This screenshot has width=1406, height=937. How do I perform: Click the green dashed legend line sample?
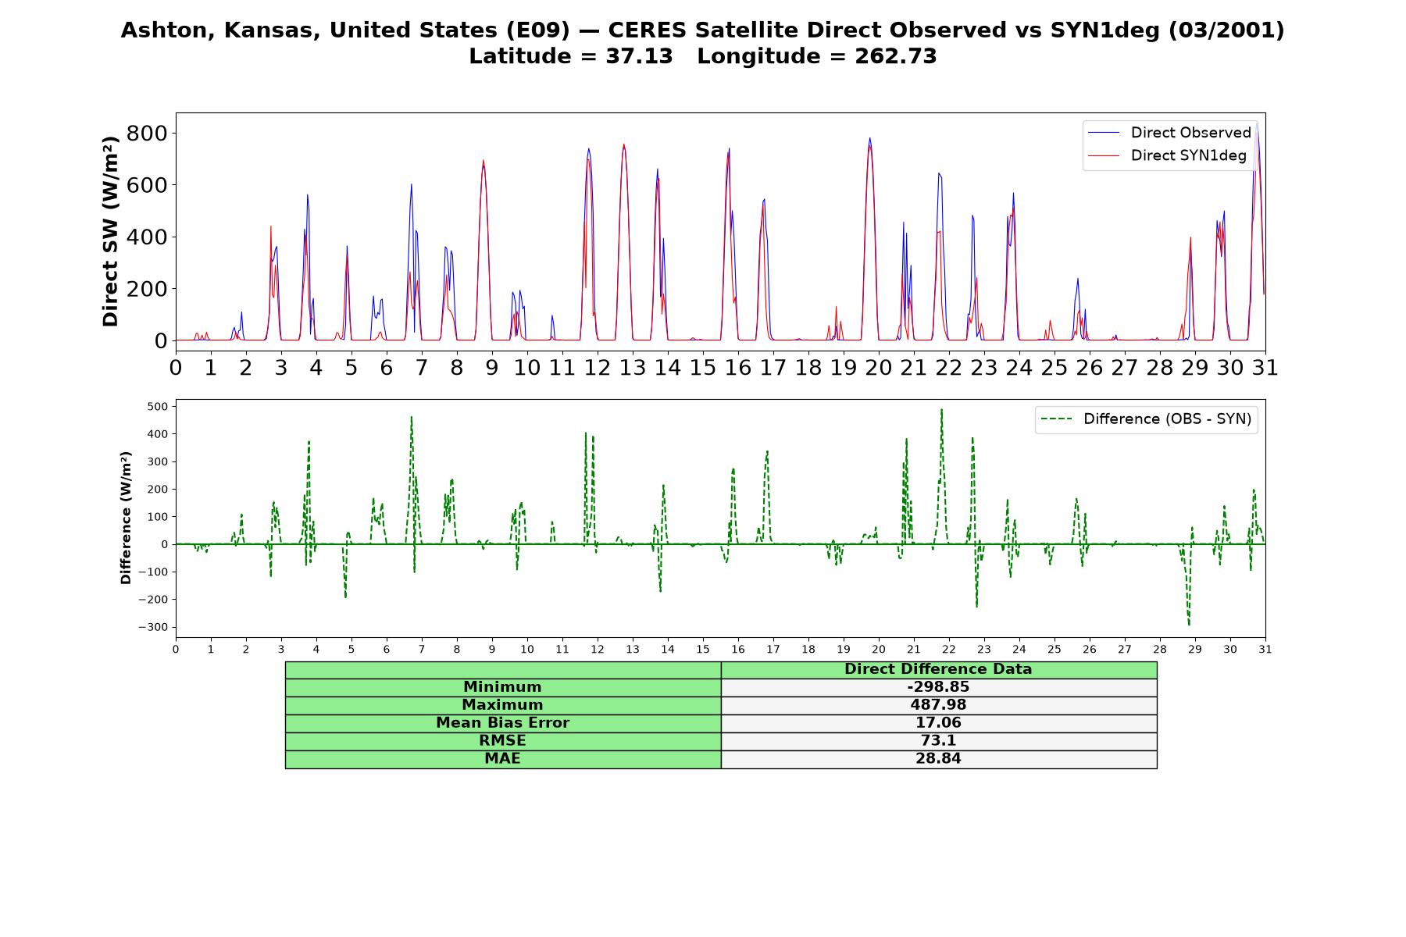pos(1056,419)
